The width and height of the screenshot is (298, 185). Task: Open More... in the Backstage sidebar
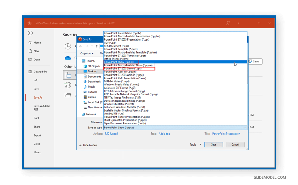pos(37,152)
